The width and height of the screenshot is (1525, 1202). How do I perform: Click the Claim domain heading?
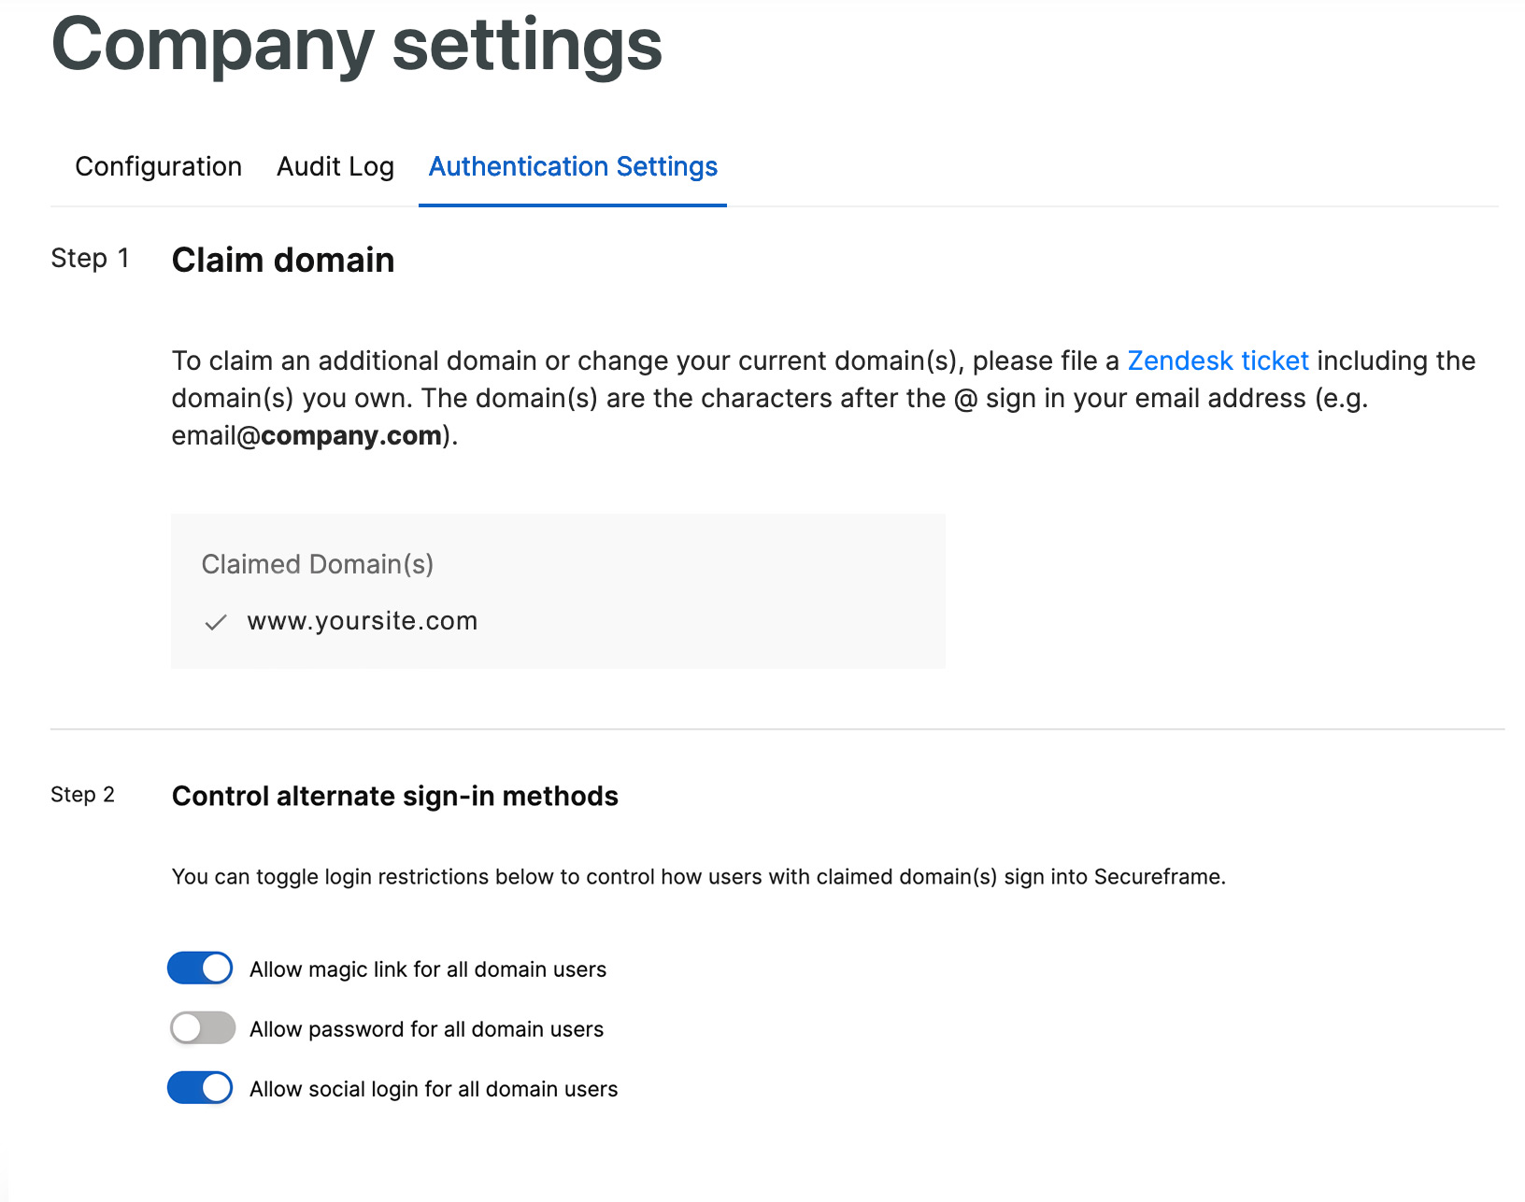click(283, 261)
